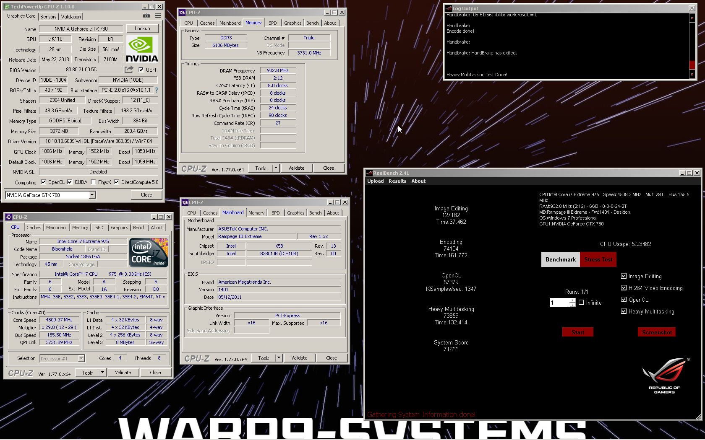Open the About menu in RealBench
The height and width of the screenshot is (440, 705).
(418, 181)
